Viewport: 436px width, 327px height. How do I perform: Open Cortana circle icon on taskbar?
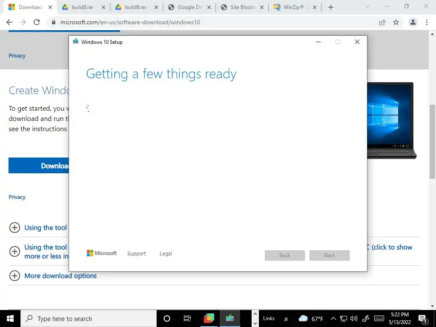167,318
